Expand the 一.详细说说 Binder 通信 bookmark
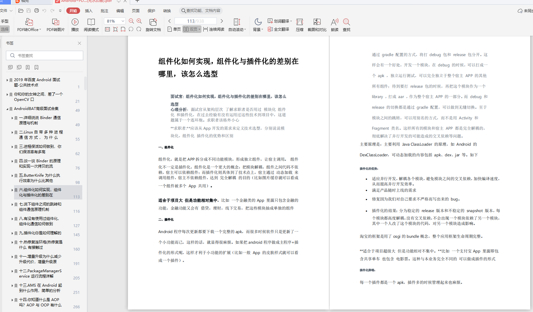This screenshot has height=312, width=533. pos(12,118)
